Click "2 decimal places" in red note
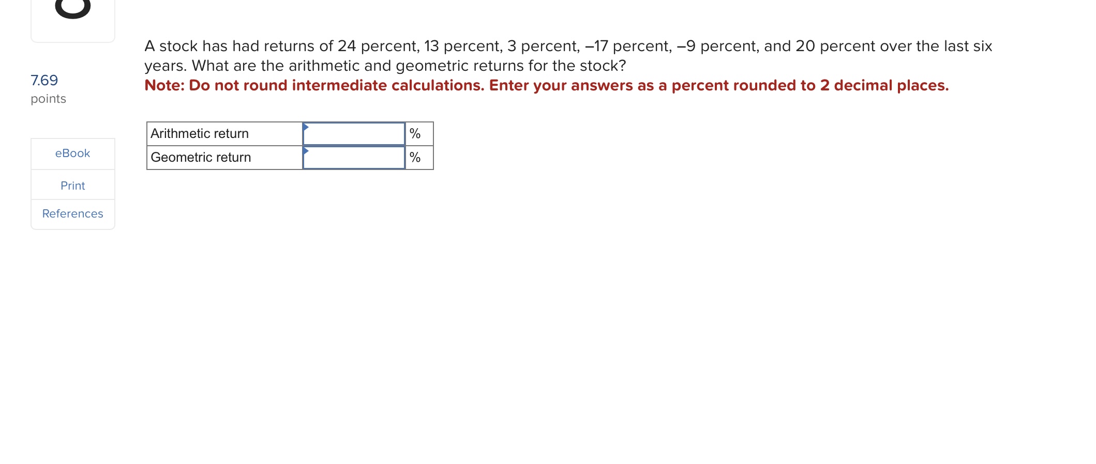The image size is (1096, 464). 884,85
